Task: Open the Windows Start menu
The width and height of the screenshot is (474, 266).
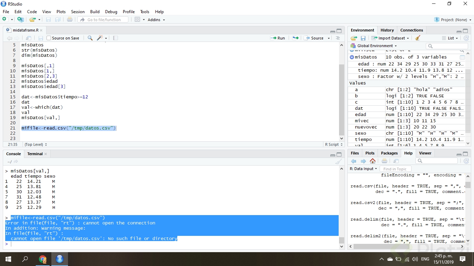Action: [8, 259]
